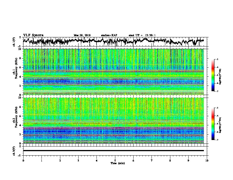Click the "6" kHz tick on ch.2 axis
Viewport: 233px width, 180px height.
(x=20, y=116)
